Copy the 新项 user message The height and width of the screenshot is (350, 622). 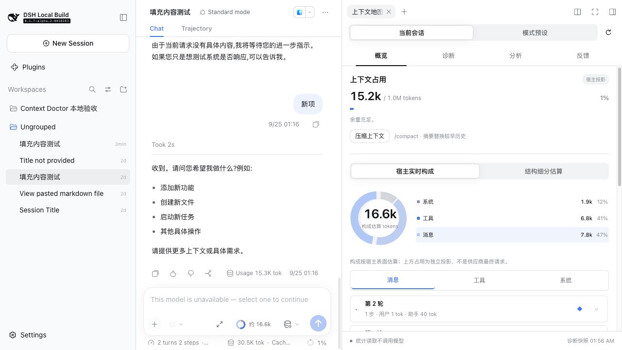(x=316, y=124)
